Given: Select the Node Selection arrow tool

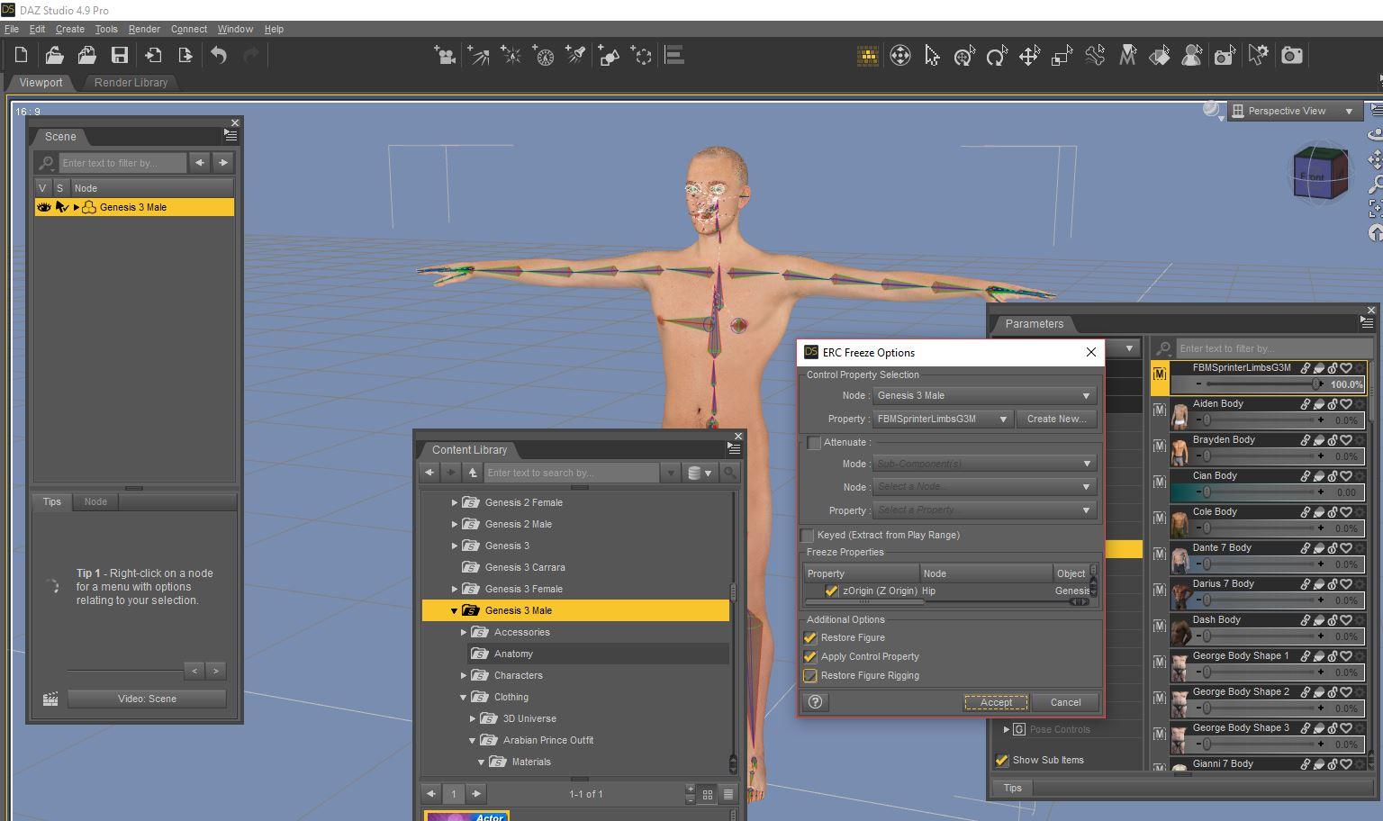Looking at the screenshot, I should 932,56.
